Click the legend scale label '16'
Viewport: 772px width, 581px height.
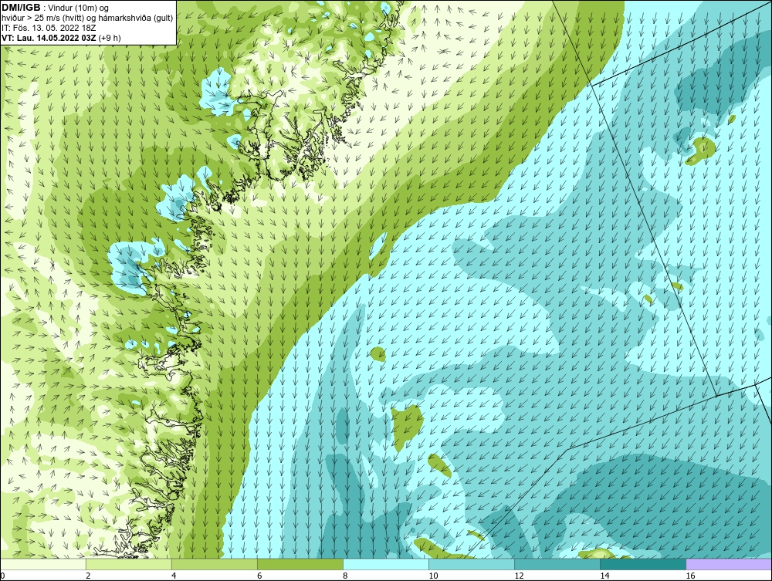point(690,576)
